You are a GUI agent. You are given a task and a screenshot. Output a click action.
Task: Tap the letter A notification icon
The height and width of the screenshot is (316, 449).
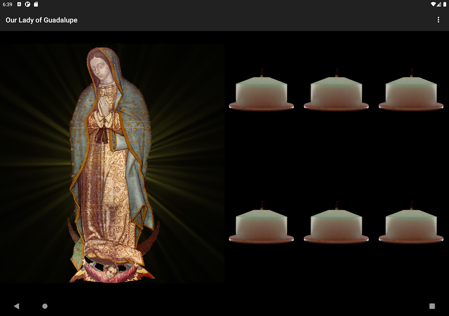19,4
